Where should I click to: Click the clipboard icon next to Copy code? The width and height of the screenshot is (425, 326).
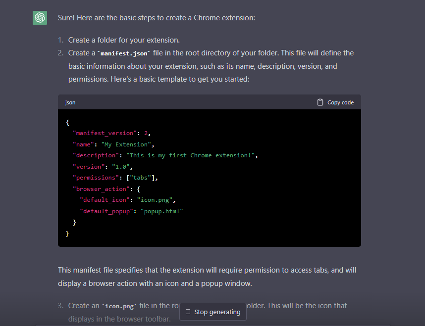(320, 102)
